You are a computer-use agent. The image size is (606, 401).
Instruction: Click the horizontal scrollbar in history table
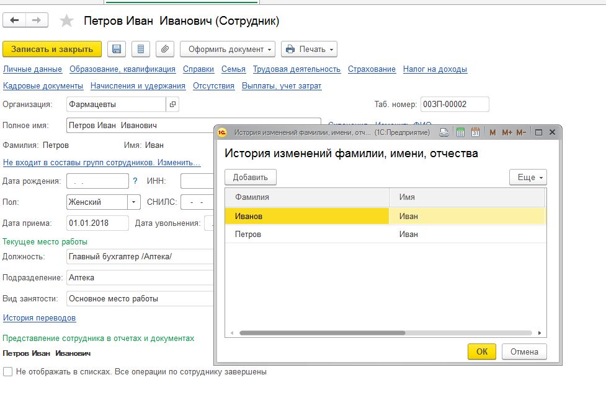point(322,333)
